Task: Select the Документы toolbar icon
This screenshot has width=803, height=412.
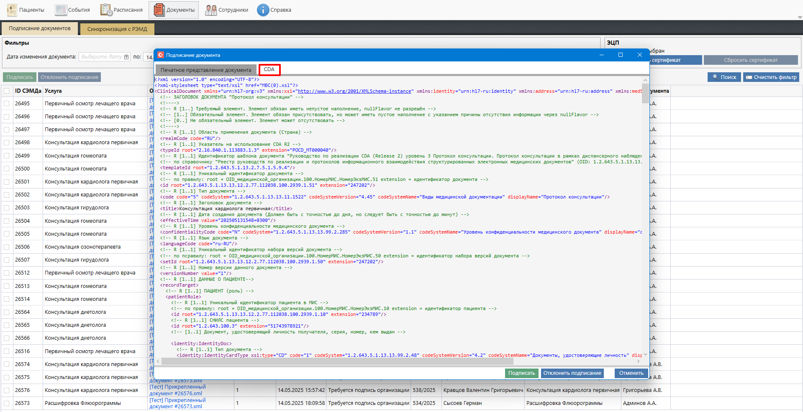Action: click(159, 10)
